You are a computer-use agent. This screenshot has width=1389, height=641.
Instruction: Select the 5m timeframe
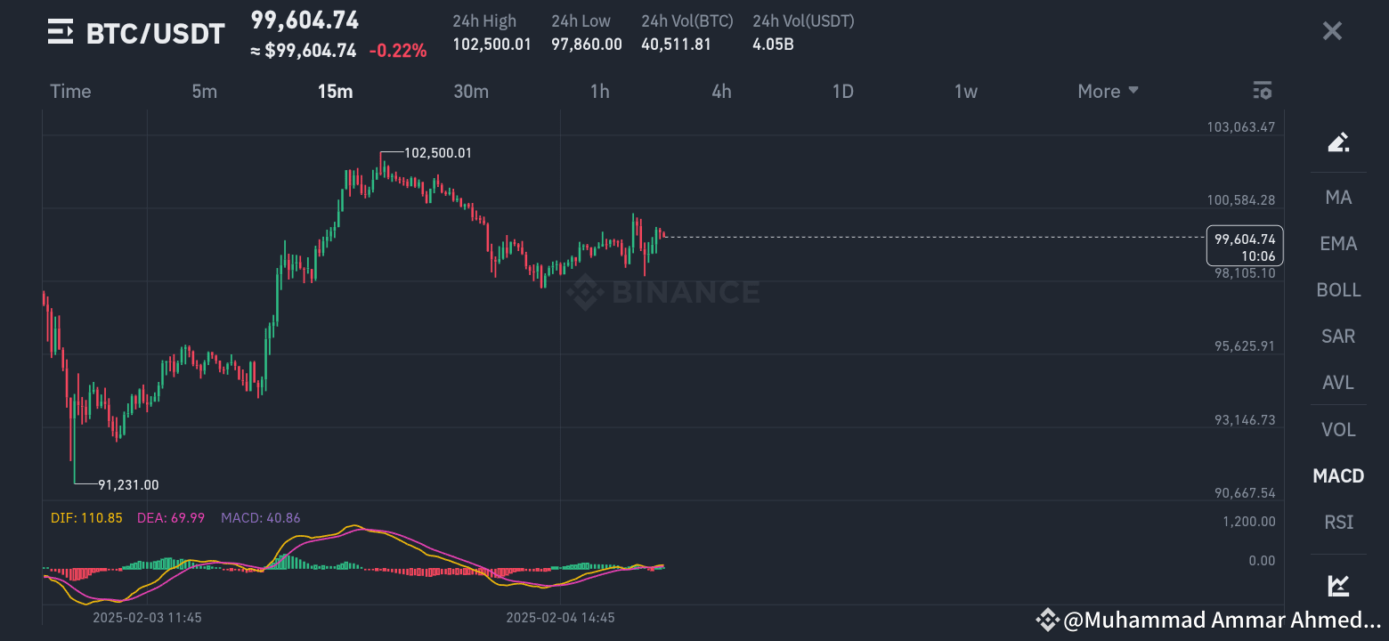click(x=204, y=91)
